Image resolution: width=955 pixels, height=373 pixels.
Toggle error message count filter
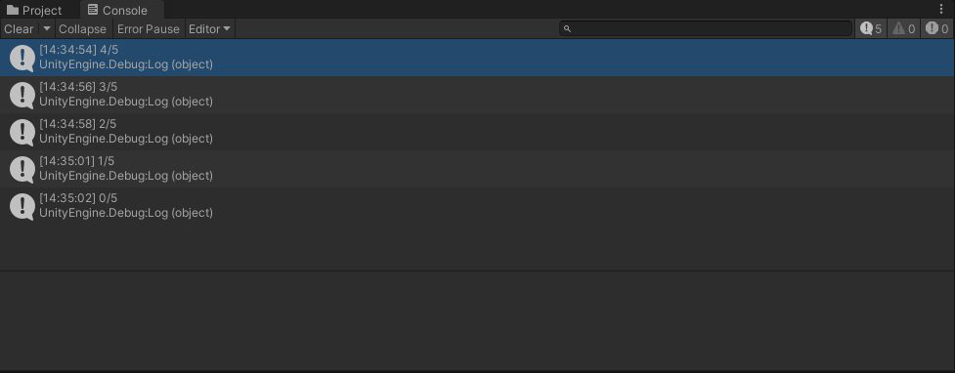936,28
